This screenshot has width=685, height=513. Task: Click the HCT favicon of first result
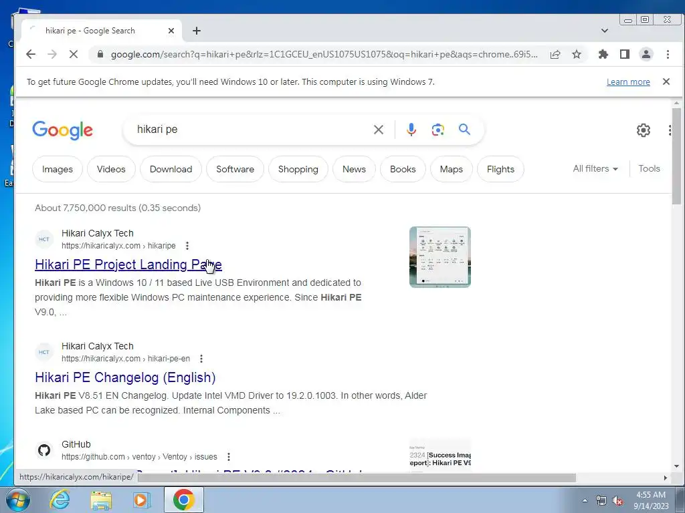[44, 239]
